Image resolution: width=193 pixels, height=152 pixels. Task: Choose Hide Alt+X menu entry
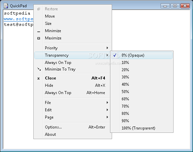point(73,85)
